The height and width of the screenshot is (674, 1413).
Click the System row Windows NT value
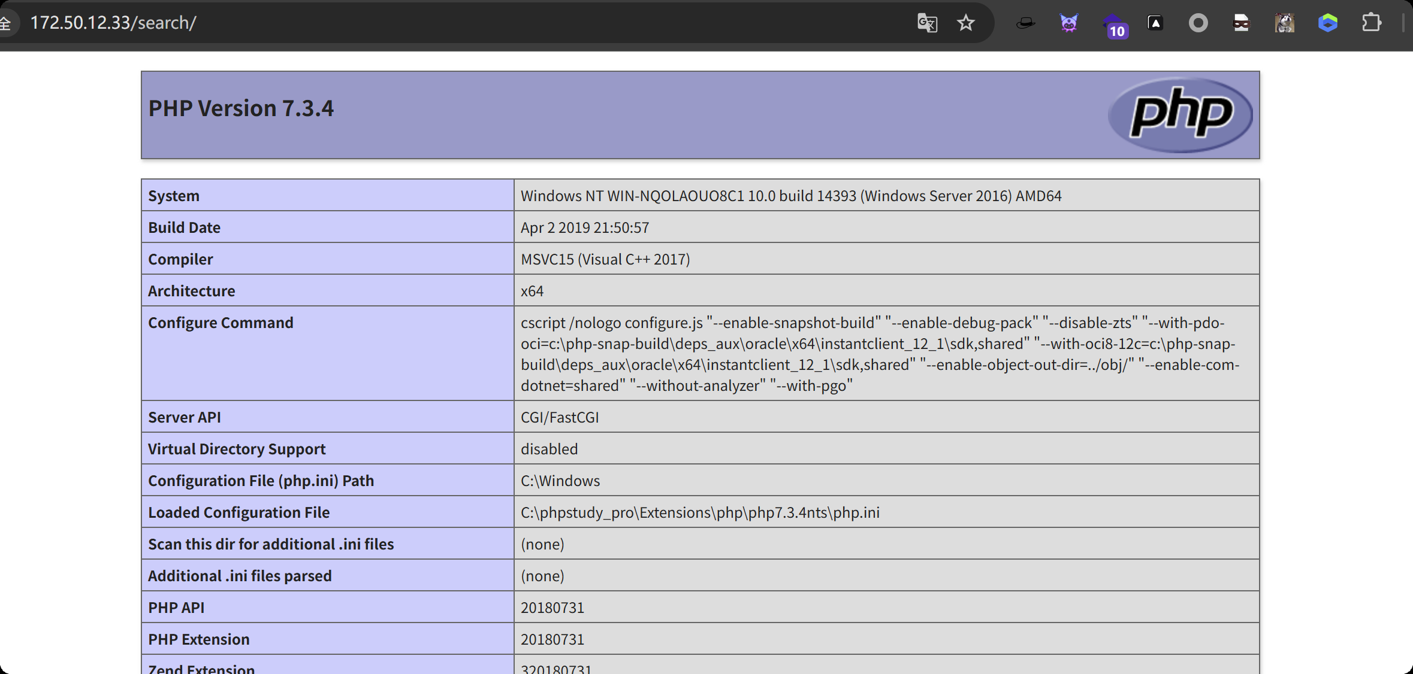[x=790, y=196]
